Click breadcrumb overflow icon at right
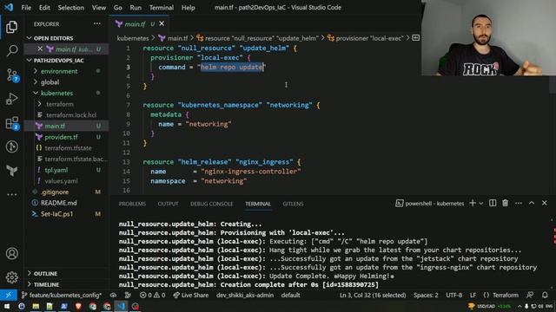This screenshot has height=312, width=556. pos(416,38)
